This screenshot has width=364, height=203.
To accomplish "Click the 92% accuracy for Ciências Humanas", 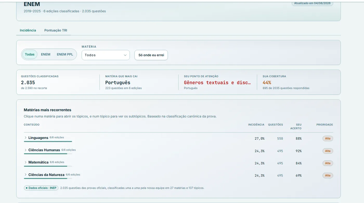I will point(298,151).
